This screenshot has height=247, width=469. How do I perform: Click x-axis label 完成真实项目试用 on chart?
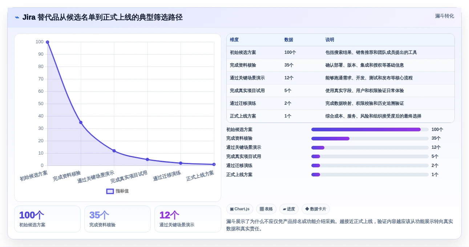click(x=129, y=177)
